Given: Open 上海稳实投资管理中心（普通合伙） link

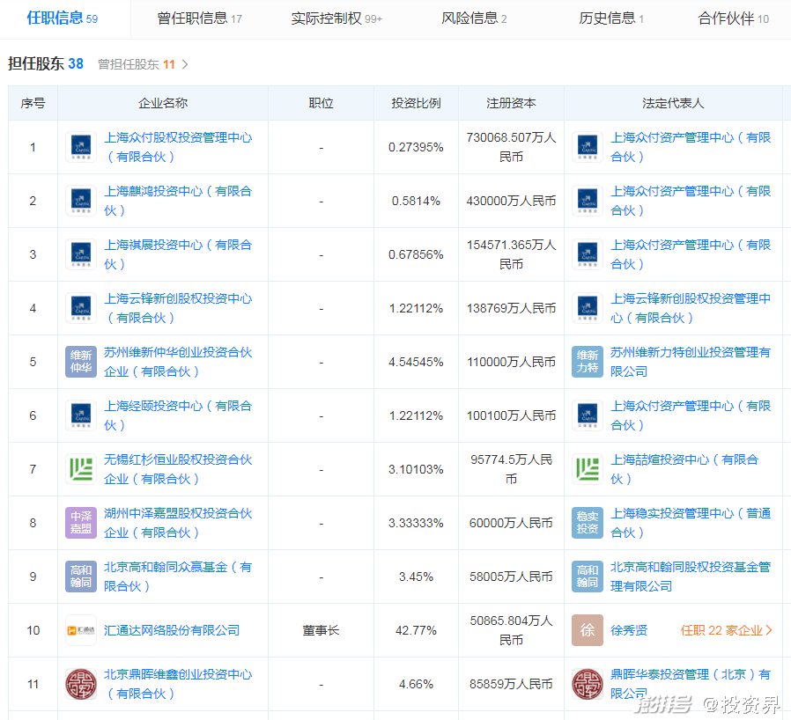Looking at the screenshot, I should 691,523.
